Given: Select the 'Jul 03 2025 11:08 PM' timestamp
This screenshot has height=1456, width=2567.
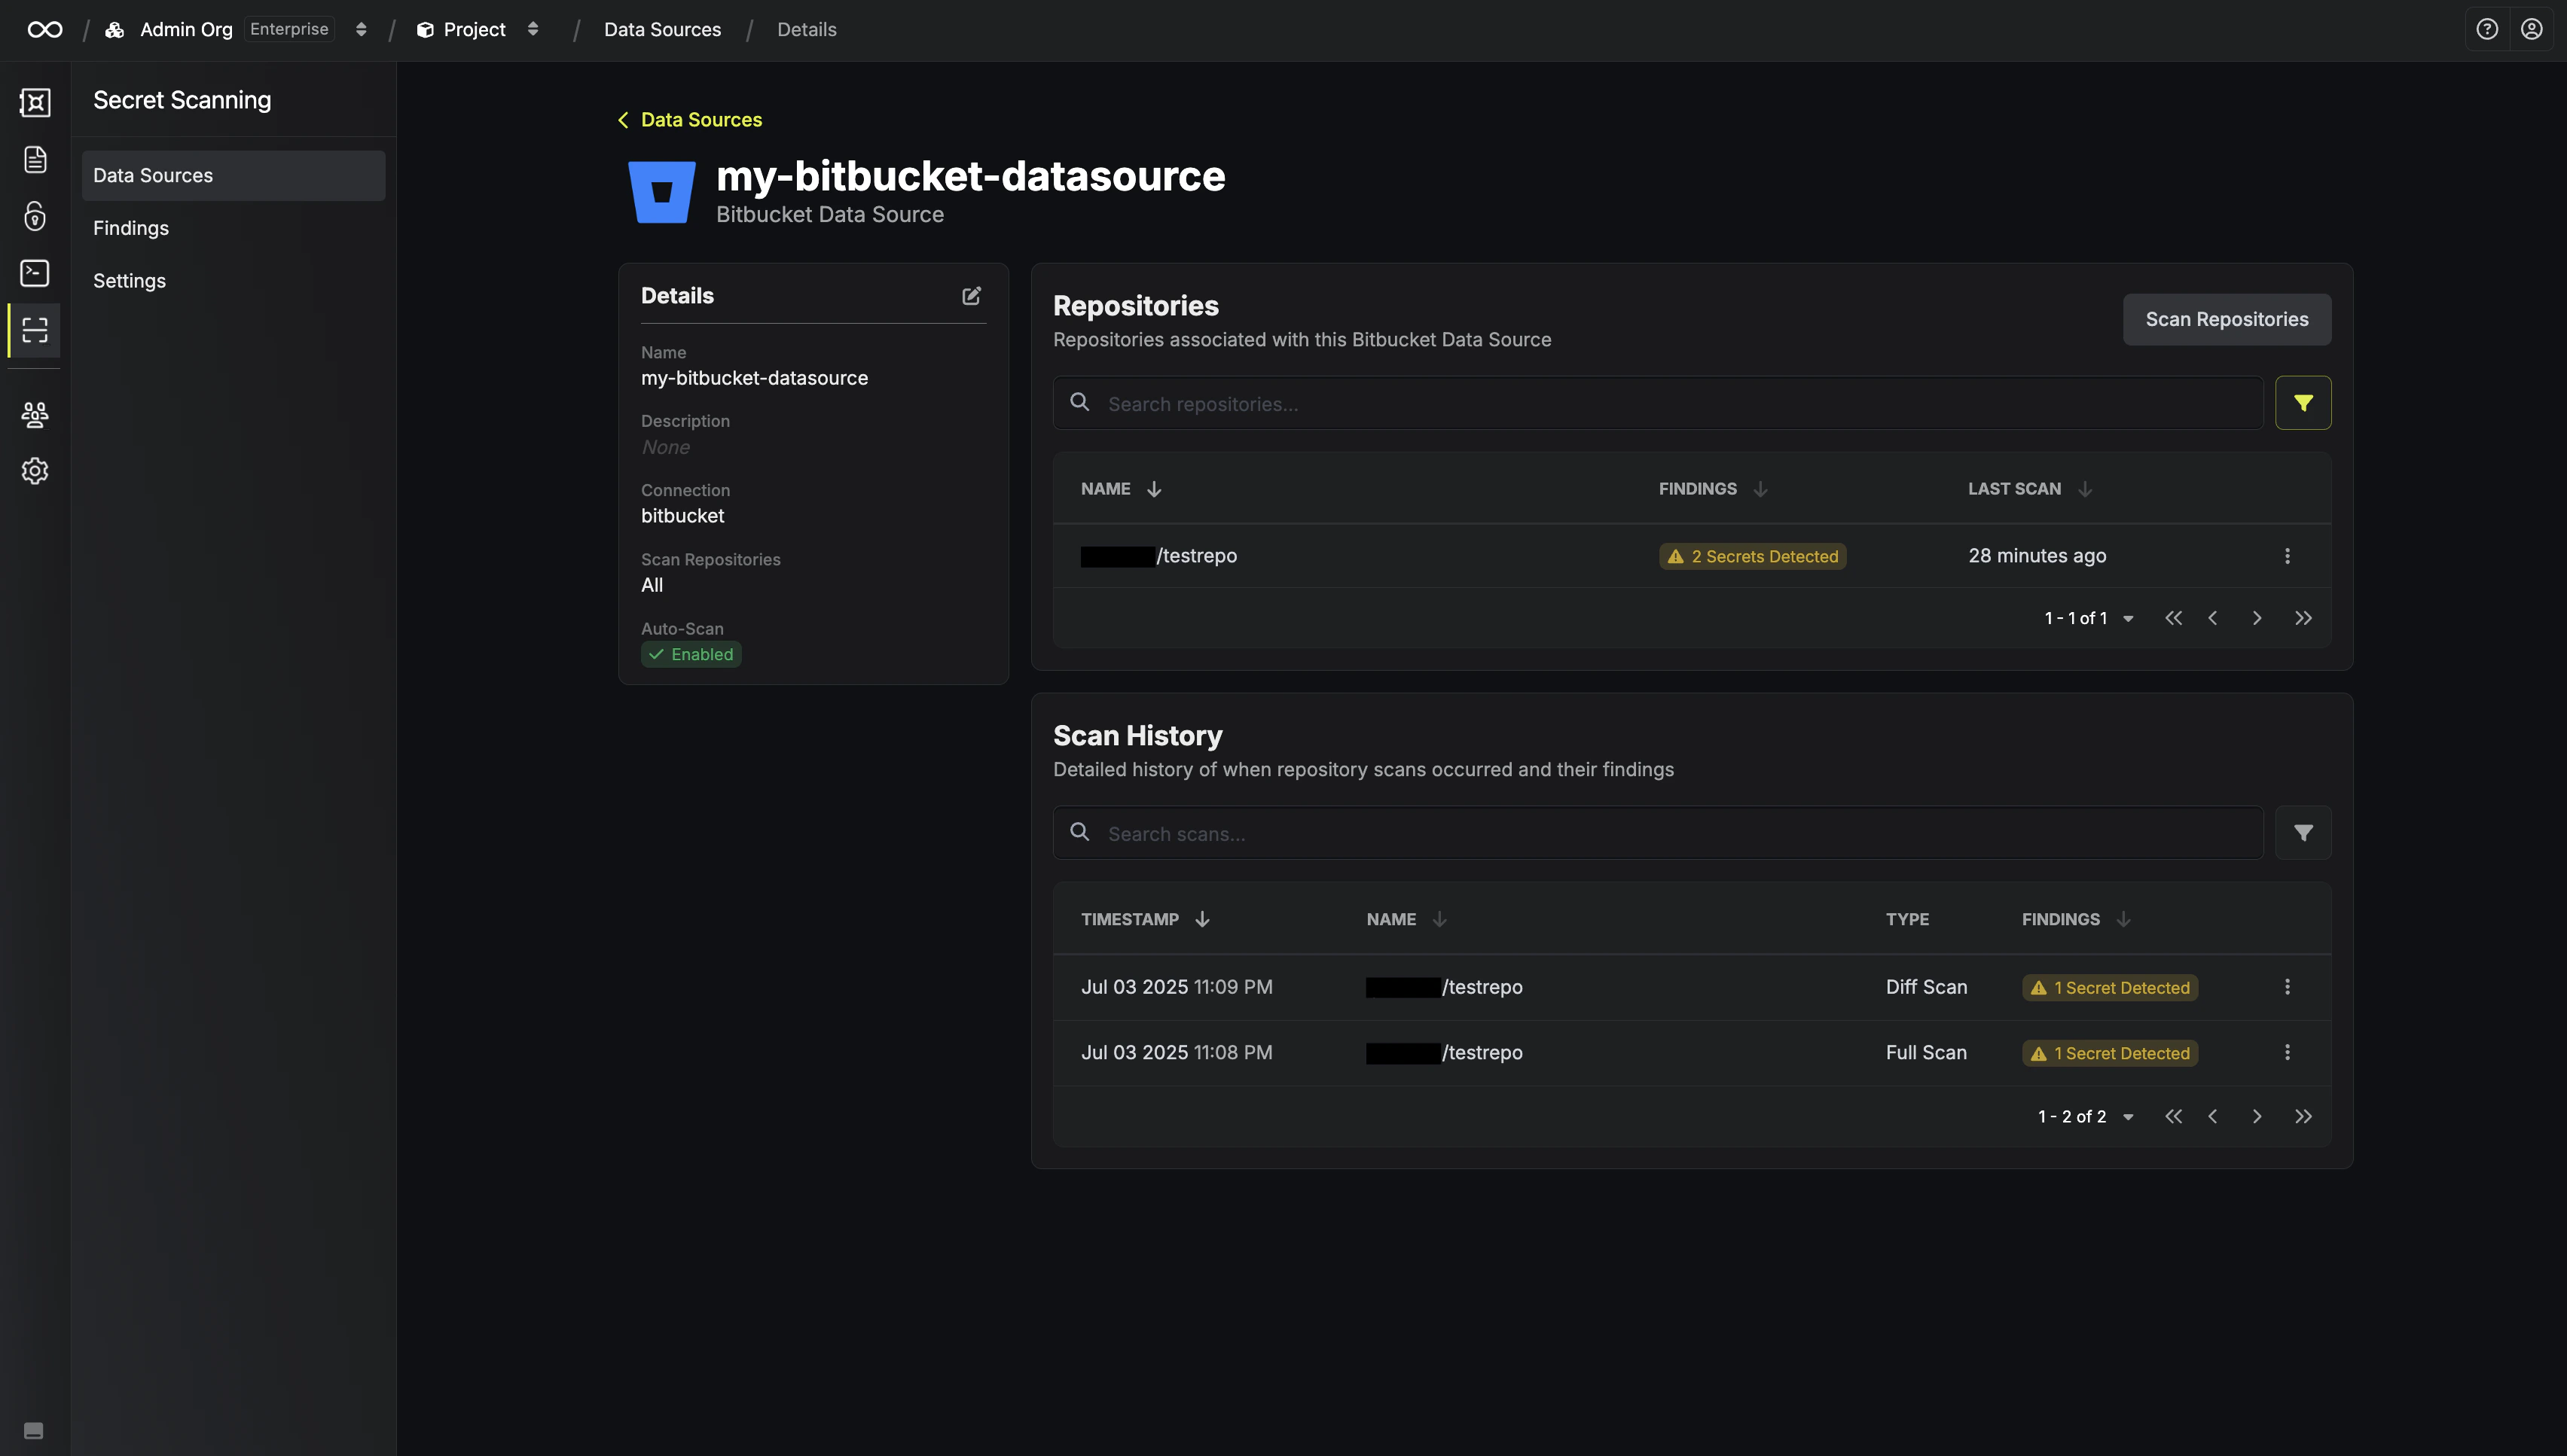Looking at the screenshot, I should 1177,1052.
